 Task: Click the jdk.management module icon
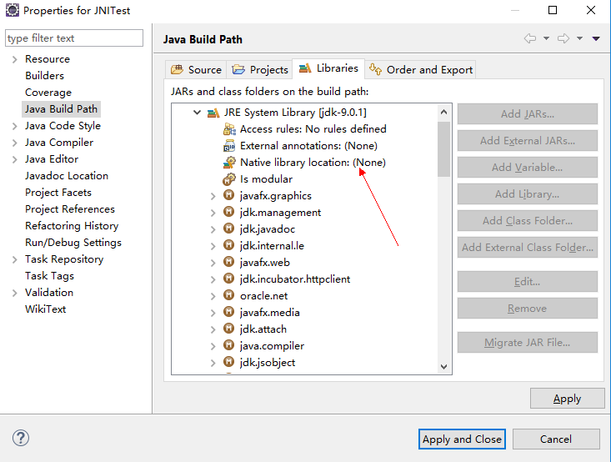tap(228, 212)
